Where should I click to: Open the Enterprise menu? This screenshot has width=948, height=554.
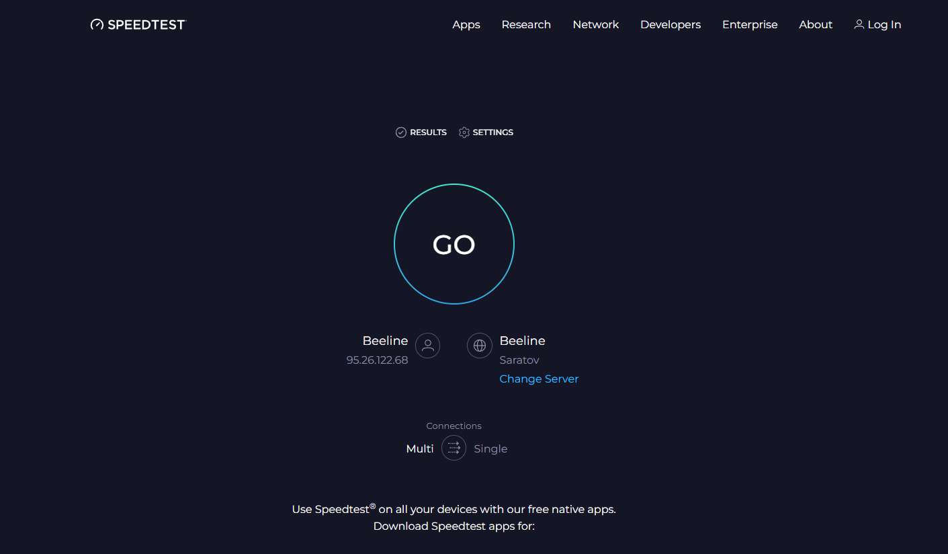[750, 24]
